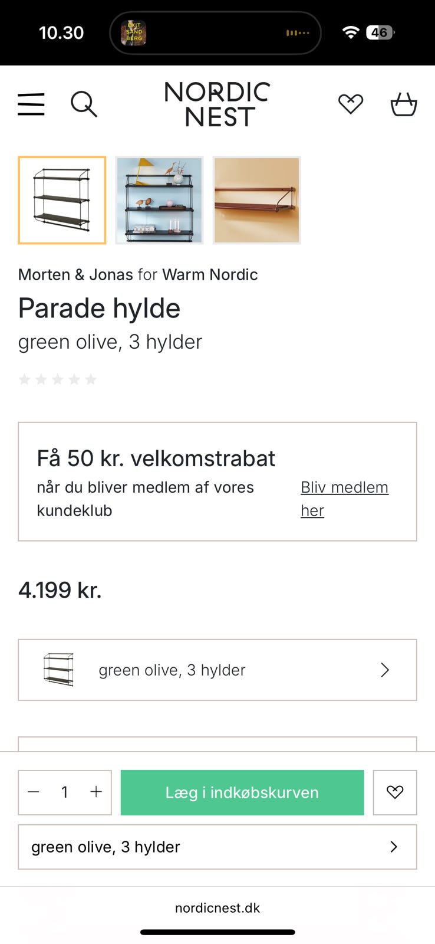The height and width of the screenshot is (944, 435).
Task: Tap the nordicnest.dk address bar
Action: click(217, 908)
